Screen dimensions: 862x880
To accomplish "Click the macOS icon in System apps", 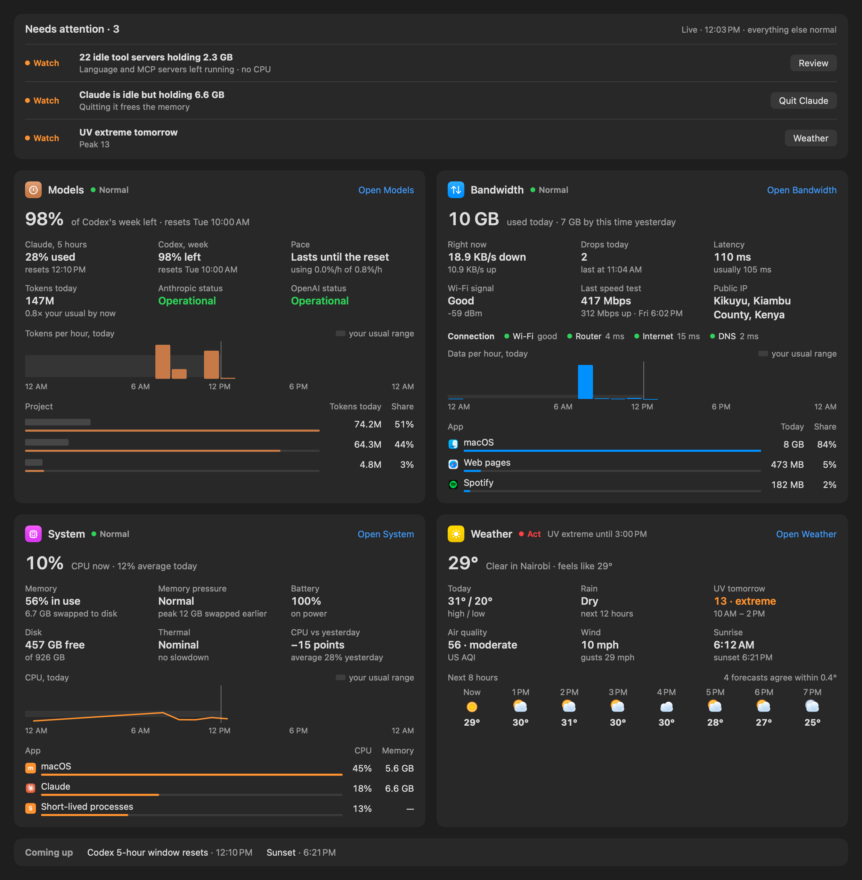I will pyautogui.click(x=30, y=768).
